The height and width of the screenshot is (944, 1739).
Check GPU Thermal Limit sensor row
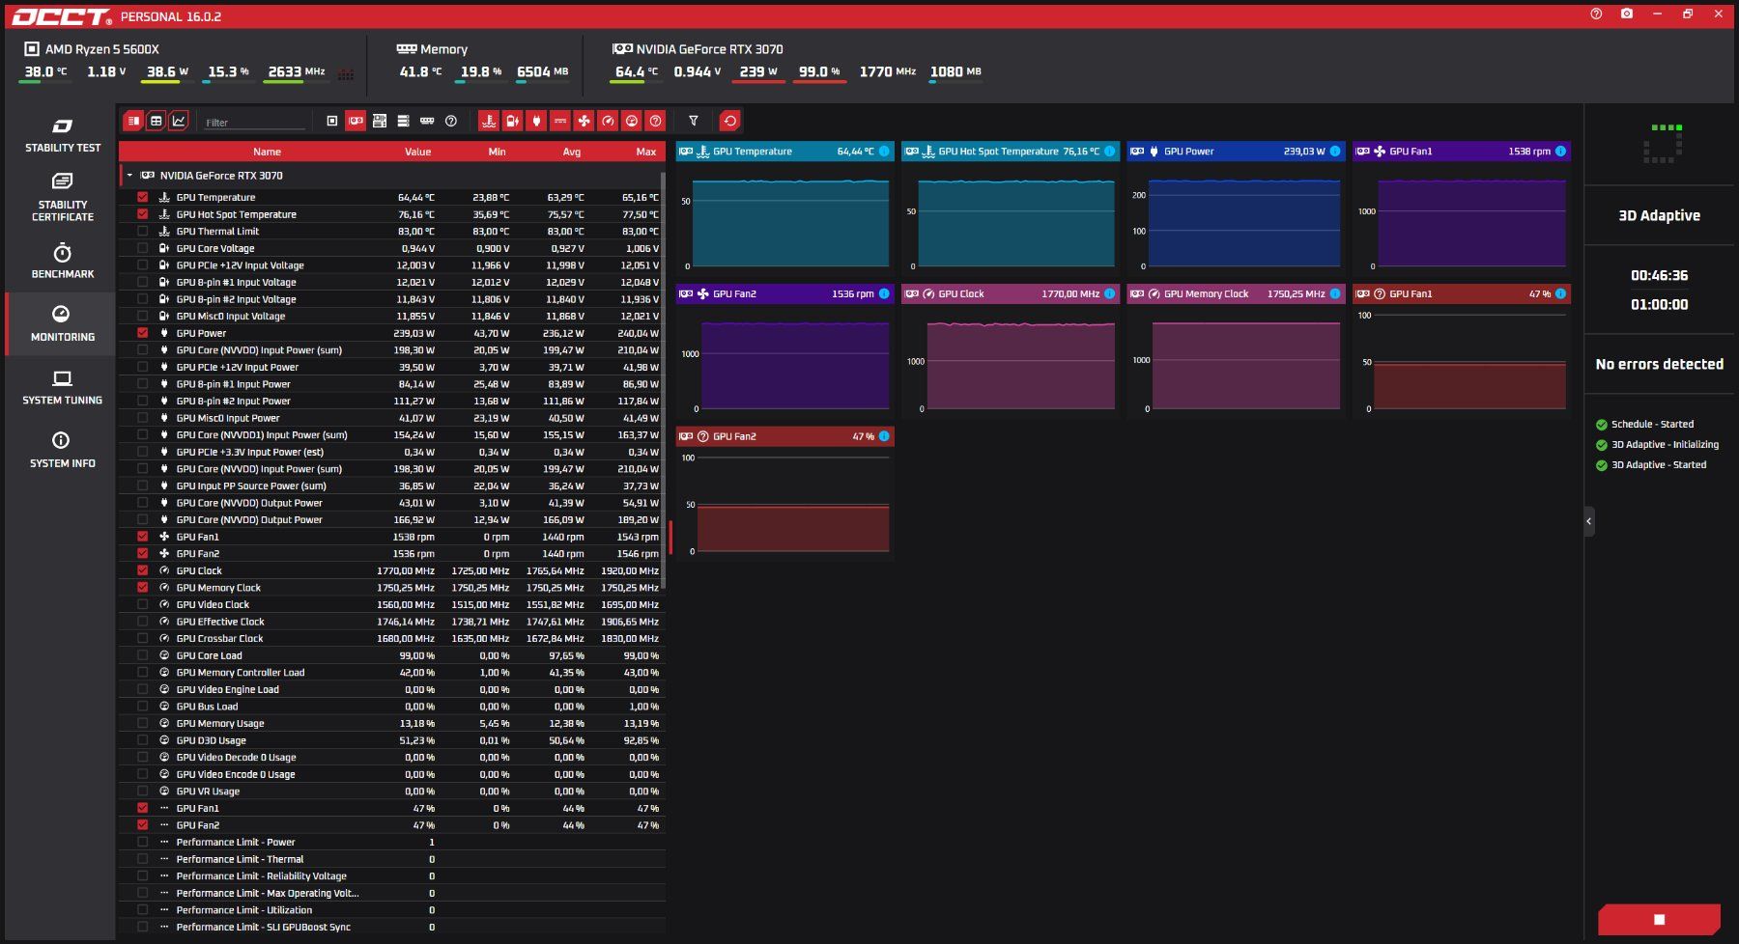[143, 232]
